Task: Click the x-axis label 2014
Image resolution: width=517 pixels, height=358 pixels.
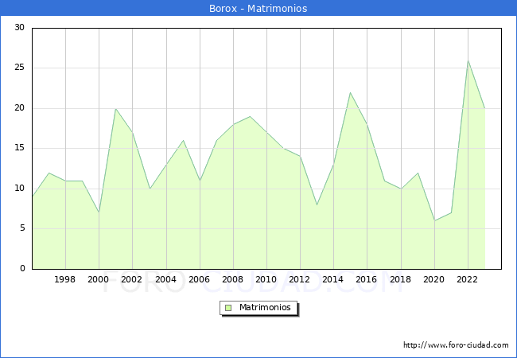Action: click(x=333, y=279)
